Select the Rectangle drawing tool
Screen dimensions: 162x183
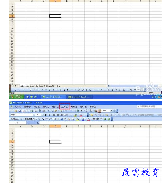47,119
